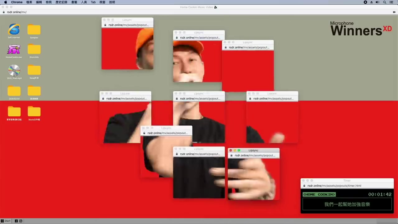
Task: Open the 歷史記錄 menu
Action: coord(61,2)
